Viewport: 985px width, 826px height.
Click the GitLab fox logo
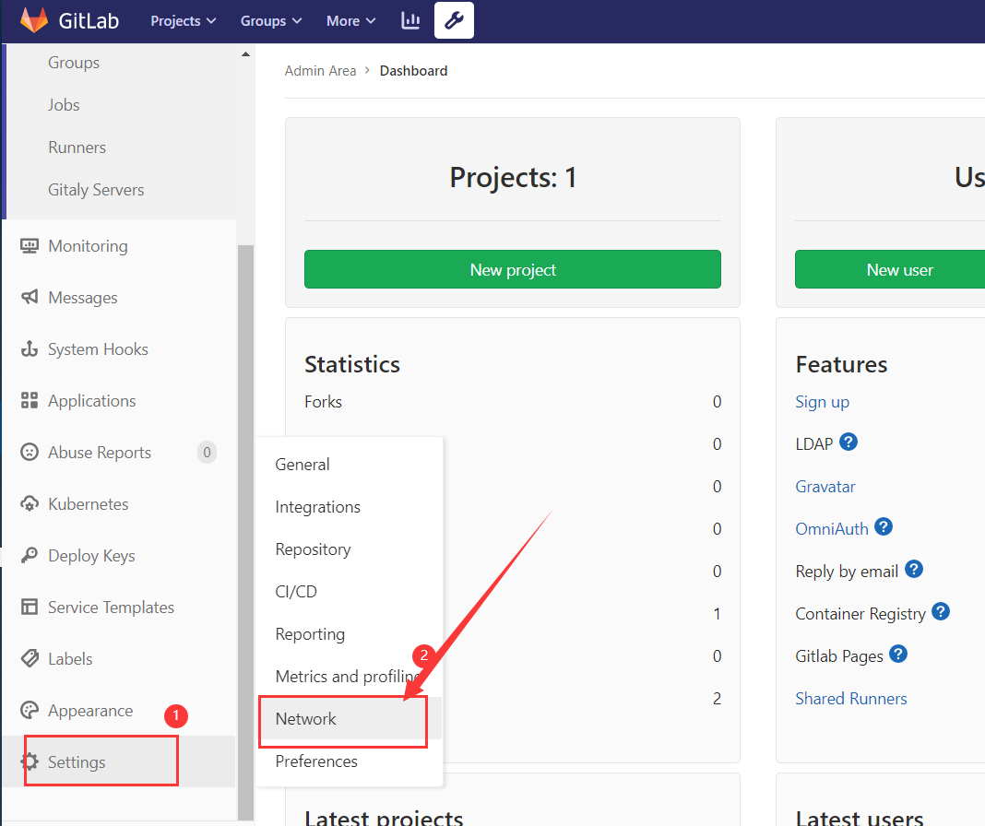pos(34,20)
